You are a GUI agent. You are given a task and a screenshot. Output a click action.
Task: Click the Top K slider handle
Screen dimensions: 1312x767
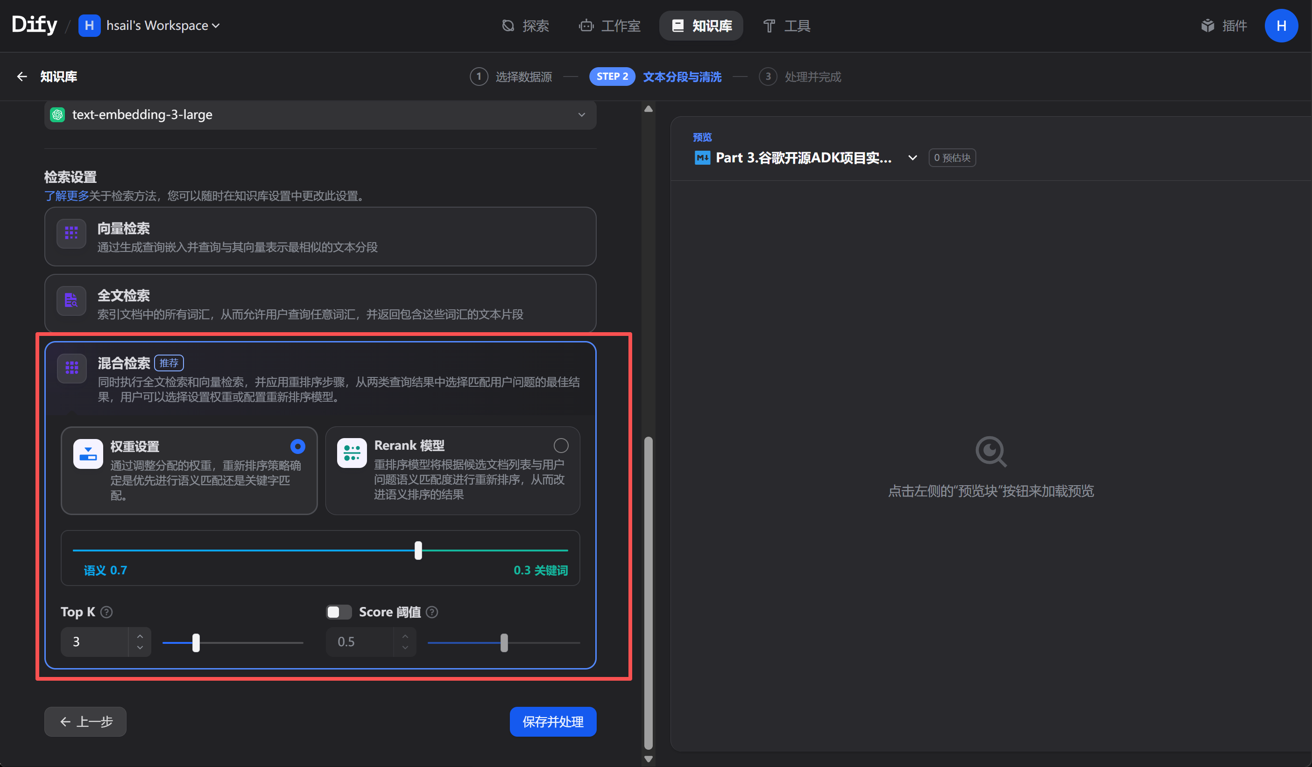[196, 643]
